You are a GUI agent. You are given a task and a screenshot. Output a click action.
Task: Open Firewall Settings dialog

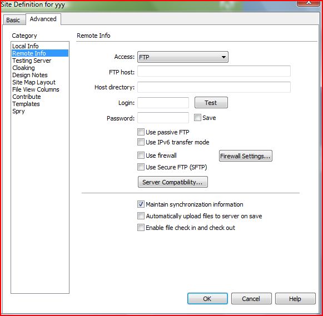[246, 156]
